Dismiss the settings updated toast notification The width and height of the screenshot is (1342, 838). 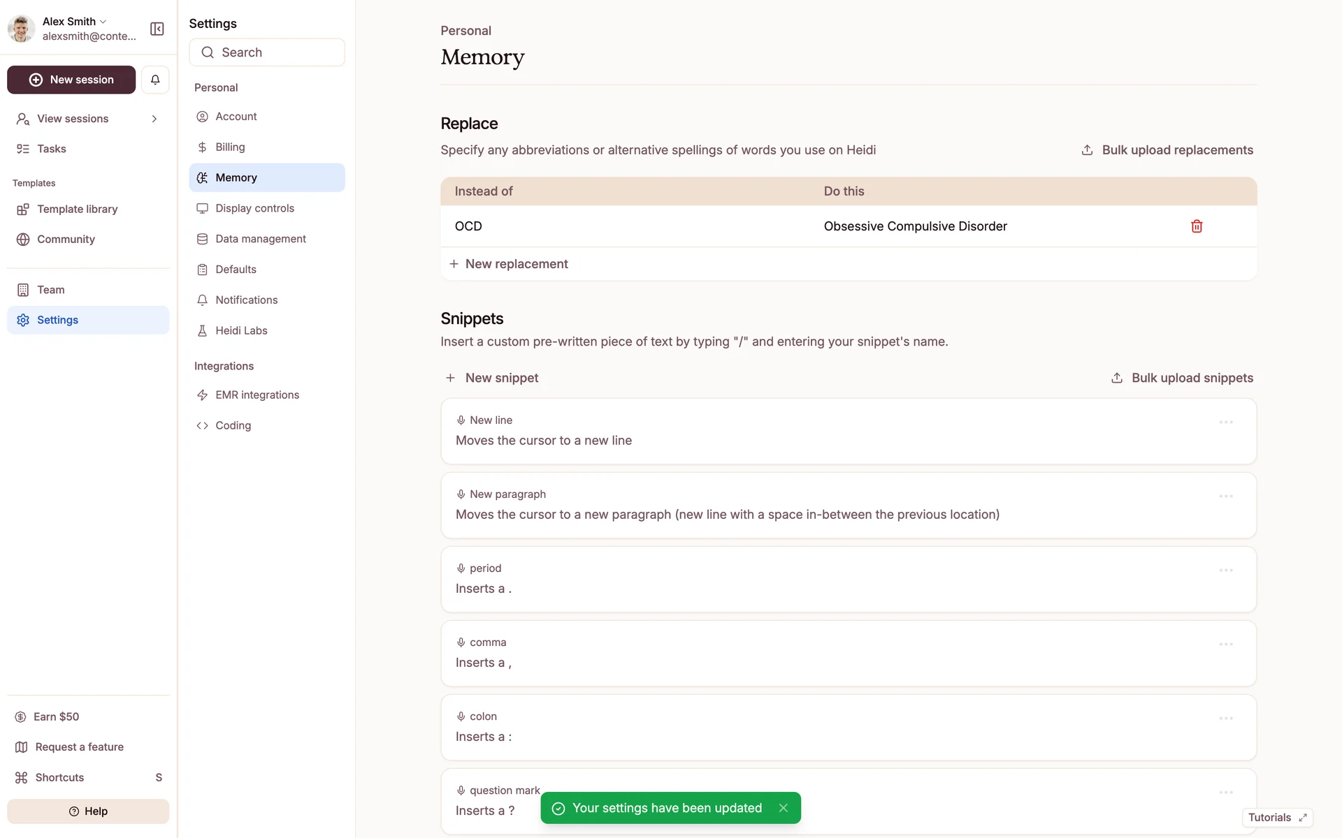click(x=784, y=808)
